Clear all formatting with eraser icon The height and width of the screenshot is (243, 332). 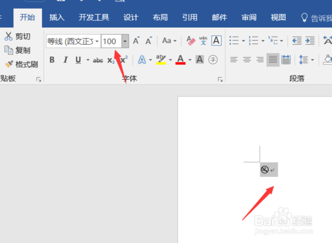pos(191,41)
